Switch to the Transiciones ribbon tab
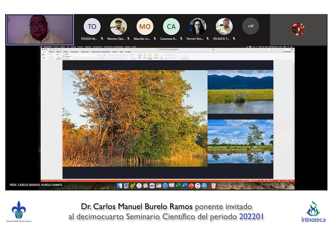 pos(74,52)
